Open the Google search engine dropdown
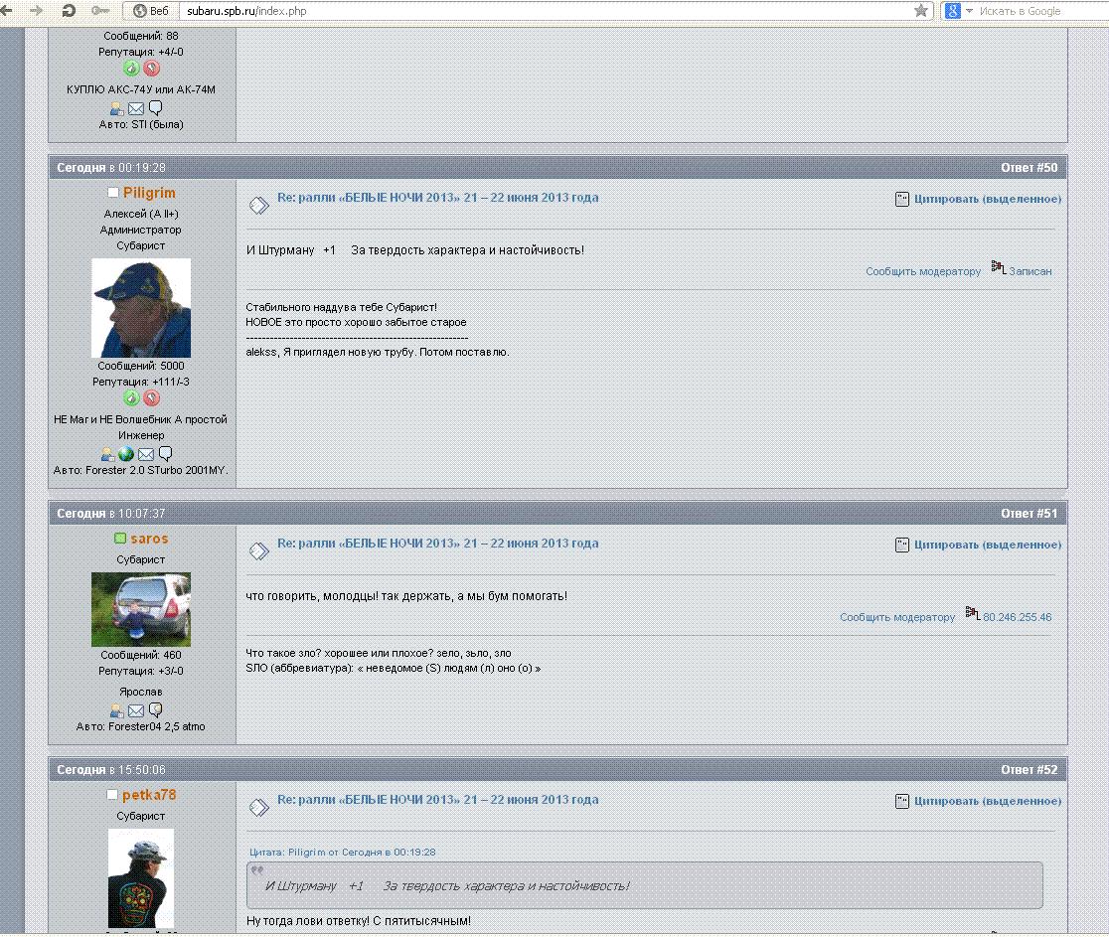This screenshot has height=937, width=1109. [x=960, y=11]
